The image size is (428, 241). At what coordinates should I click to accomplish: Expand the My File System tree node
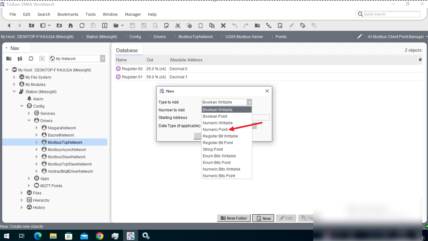pyautogui.click(x=14, y=77)
